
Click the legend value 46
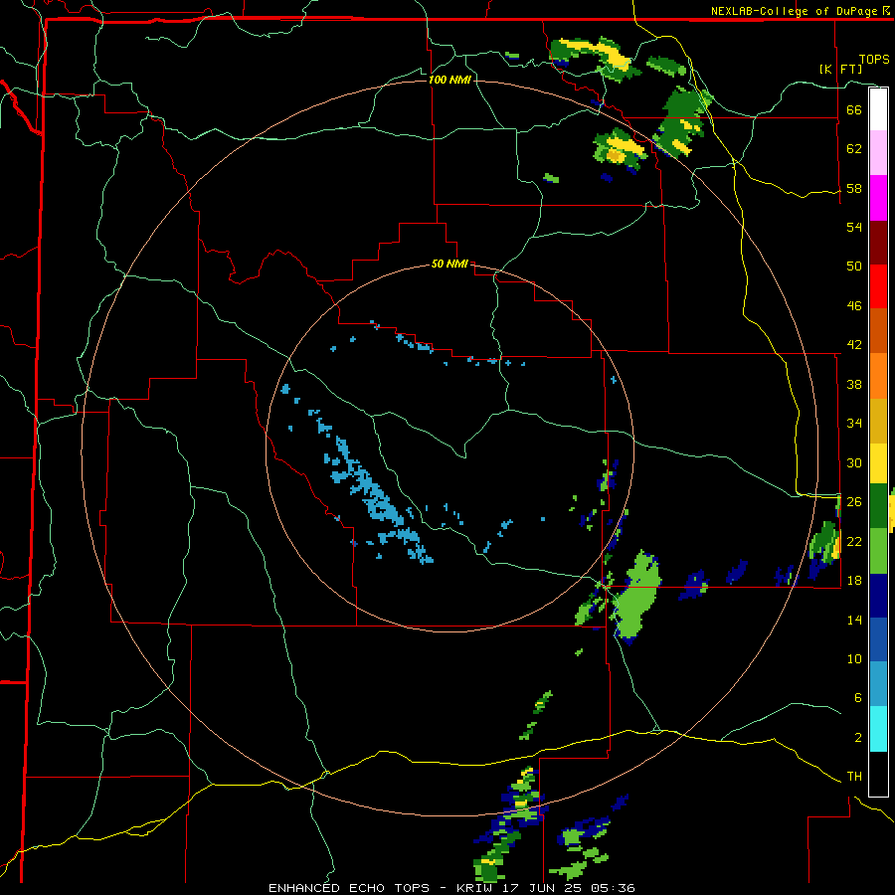pos(854,306)
